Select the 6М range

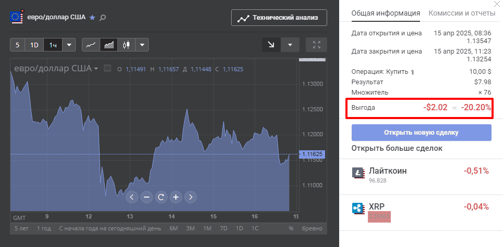173,228
